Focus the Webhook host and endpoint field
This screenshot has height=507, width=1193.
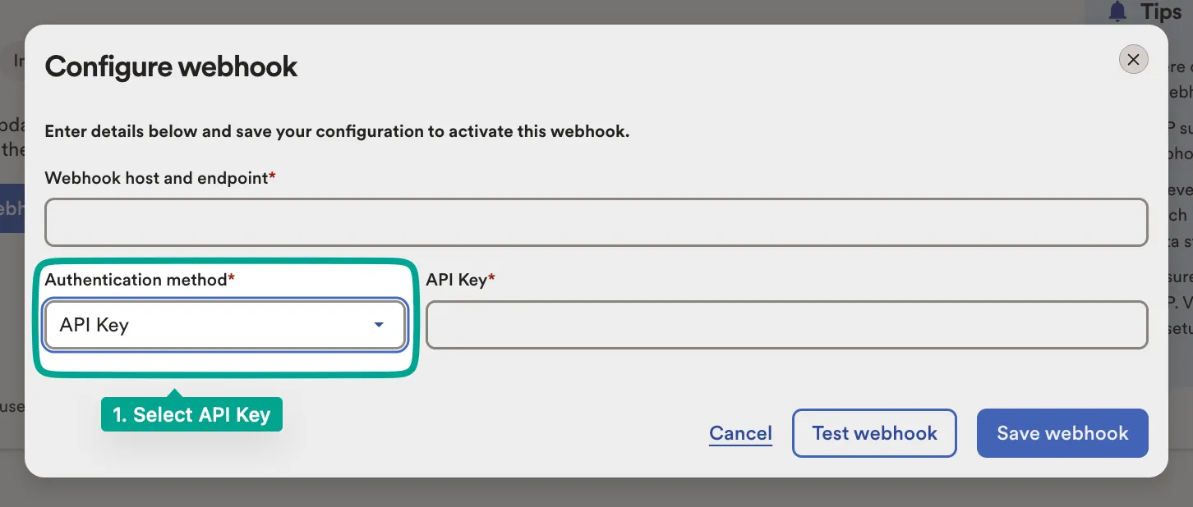click(596, 222)
